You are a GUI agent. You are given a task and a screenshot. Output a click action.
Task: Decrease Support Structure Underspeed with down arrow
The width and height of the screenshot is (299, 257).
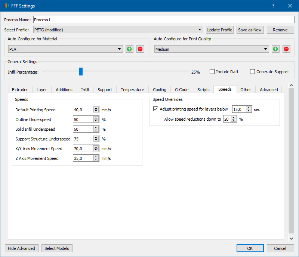point(96,140)
